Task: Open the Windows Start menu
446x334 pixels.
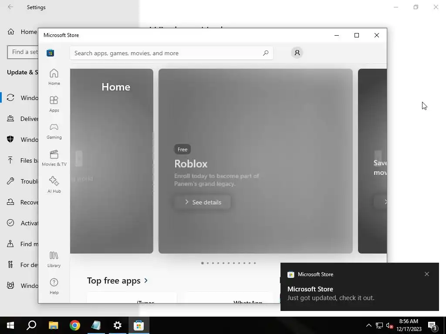Action: (x=10, y=325)
